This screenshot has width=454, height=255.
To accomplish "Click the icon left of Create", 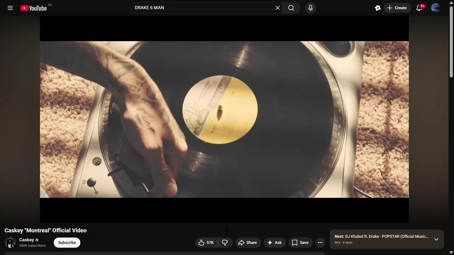I will (377, 8).
